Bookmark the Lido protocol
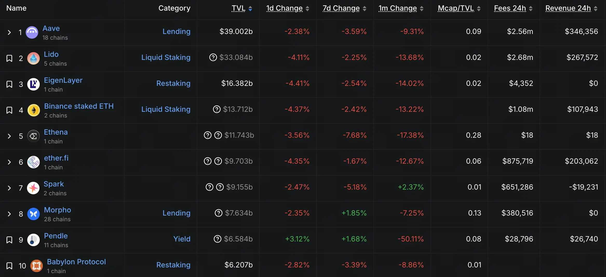This screenshot has width=606, height=277. [9, 58]
